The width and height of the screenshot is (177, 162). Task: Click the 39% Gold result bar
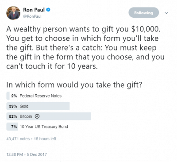[38, 106]
